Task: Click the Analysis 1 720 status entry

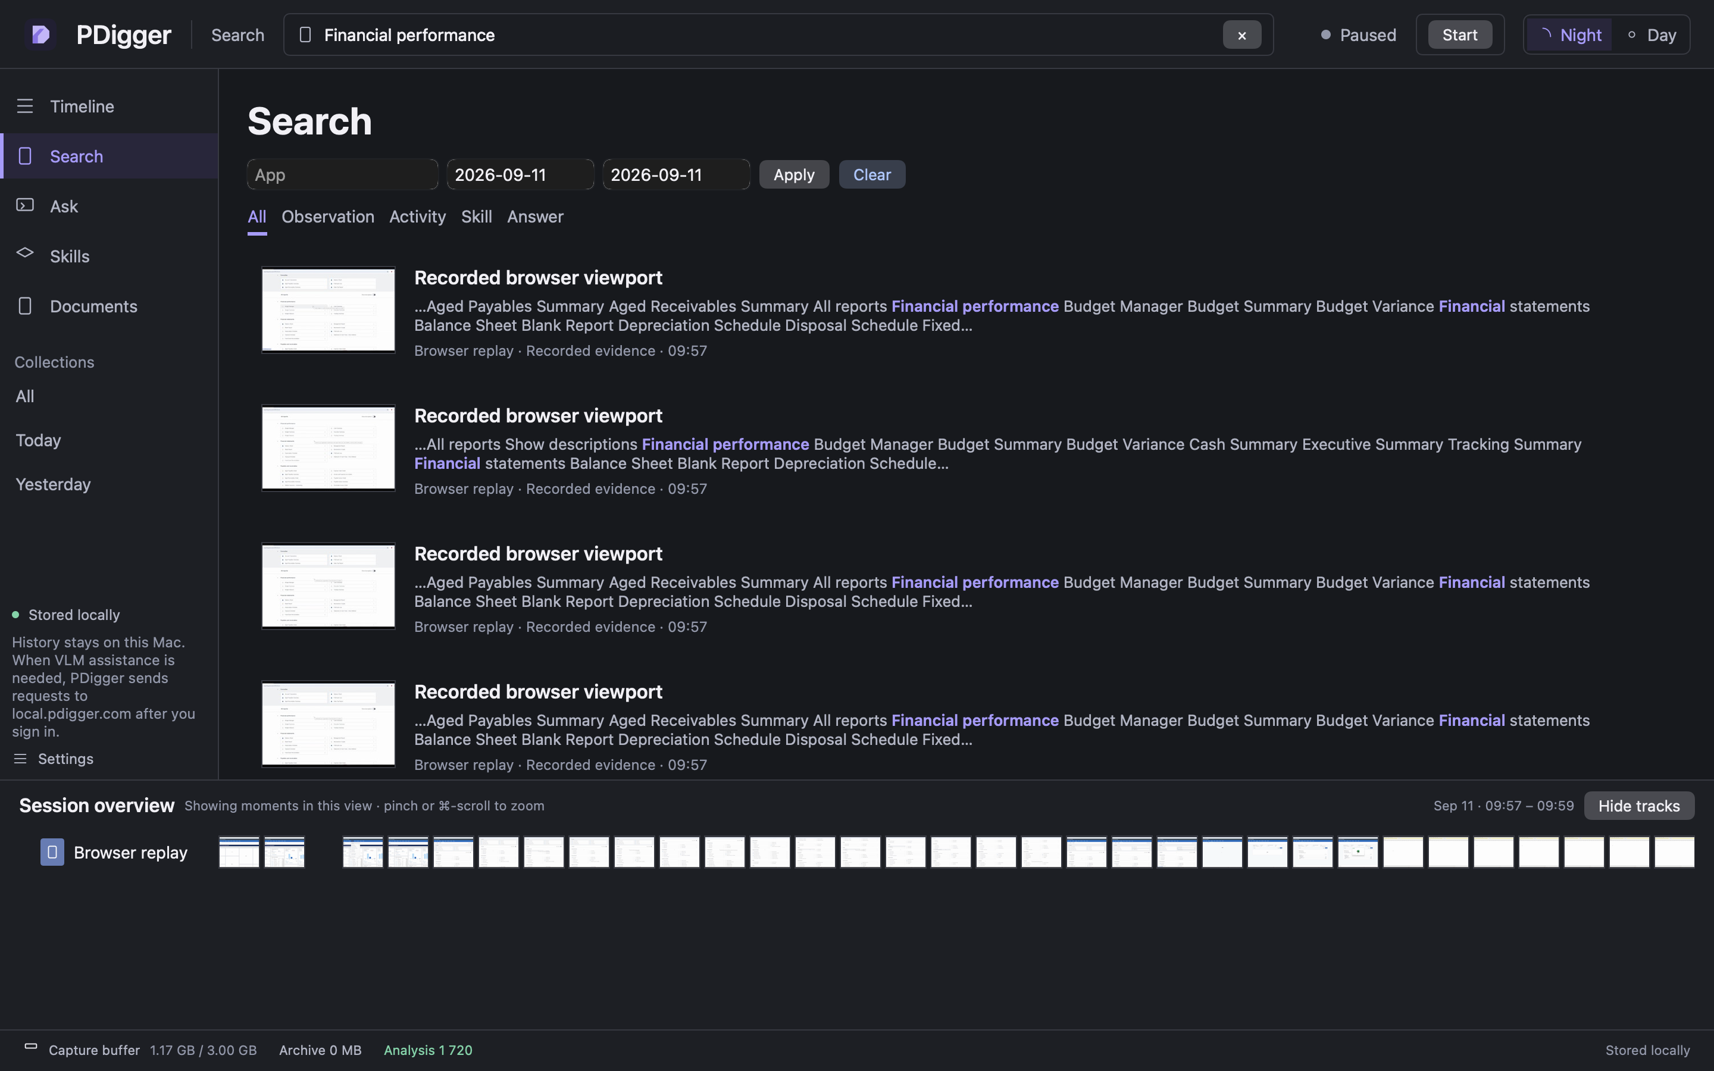Action: (428, 1050)
